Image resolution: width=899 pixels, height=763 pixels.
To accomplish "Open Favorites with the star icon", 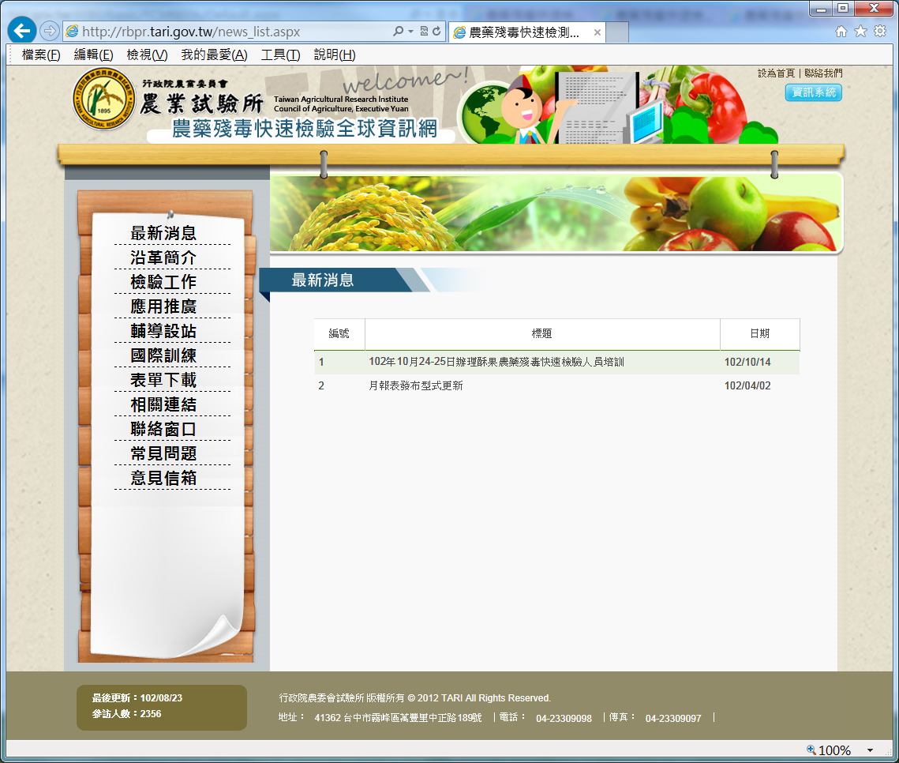I will pos(860,32).
